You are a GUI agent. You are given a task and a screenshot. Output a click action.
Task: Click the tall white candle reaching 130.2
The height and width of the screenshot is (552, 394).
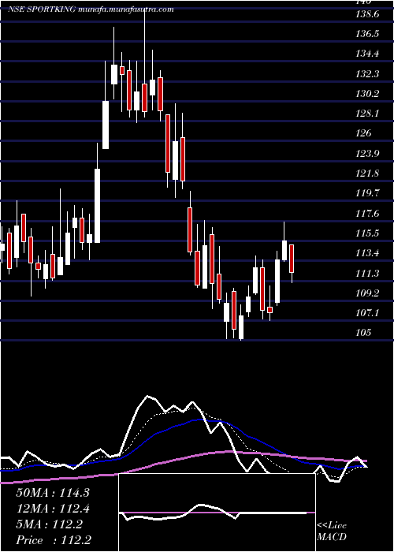click(106, 125)
